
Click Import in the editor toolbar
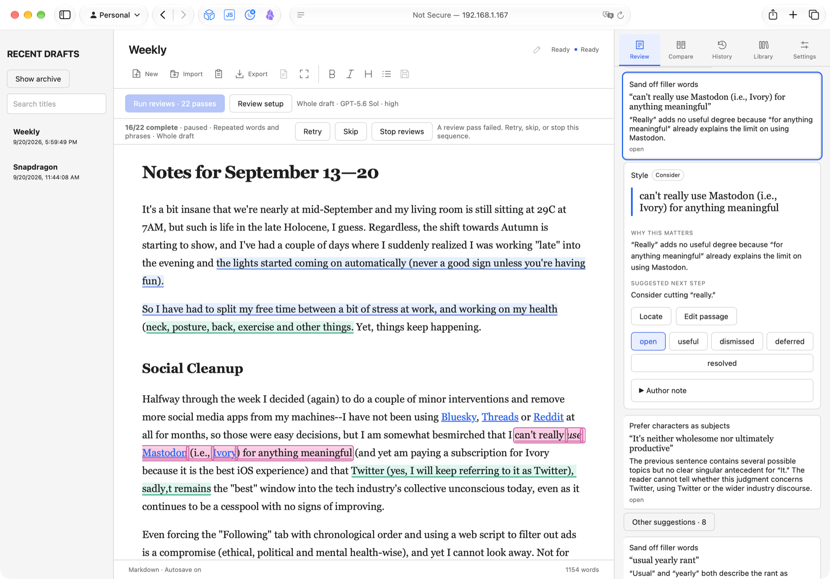tap(186, 74)
